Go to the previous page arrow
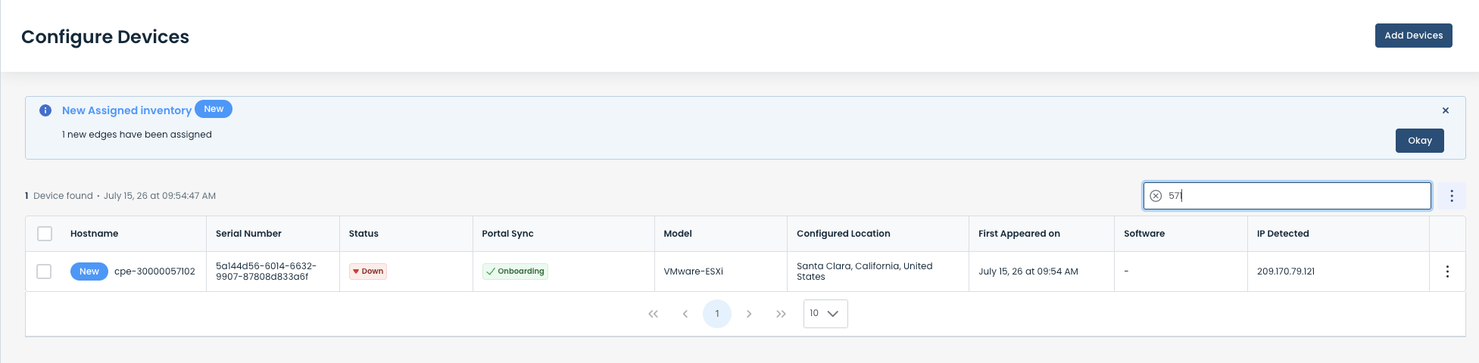This screenshot has height=363, width=1479. click(x=685, y=314)
